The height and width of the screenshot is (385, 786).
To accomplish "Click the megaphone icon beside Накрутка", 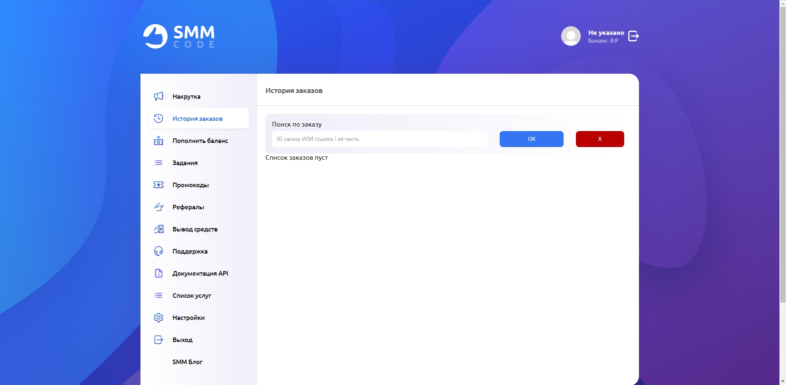I will point(159,96).
